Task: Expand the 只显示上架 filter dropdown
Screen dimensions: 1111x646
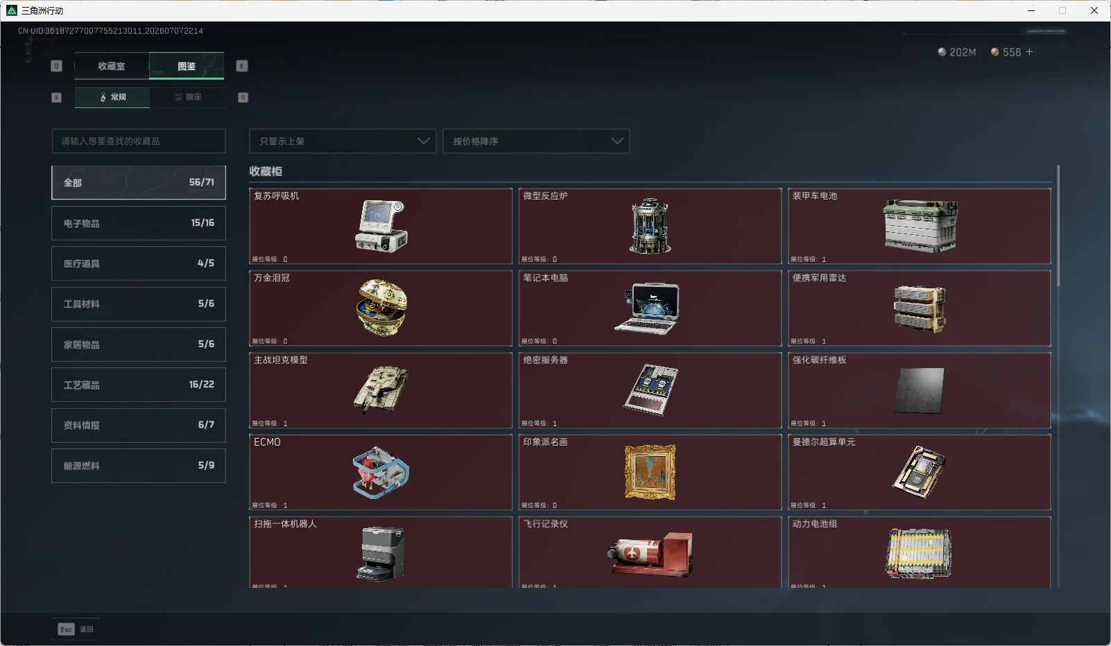Action: pyautogui.click(x=343, y=141)
